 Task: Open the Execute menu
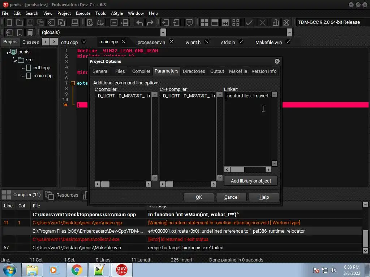[x=83, y=13]
